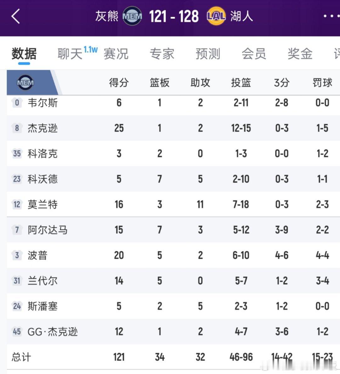This screenshot has width=340, height=374.
Task: Tap jersey number 0 icon for 韦尔斯
Action: point(17,103)
